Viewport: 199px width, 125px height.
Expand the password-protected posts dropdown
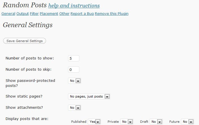click(x=75, y=81)
